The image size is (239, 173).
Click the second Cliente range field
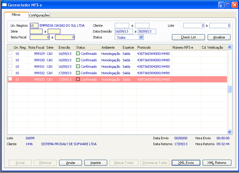142,26
